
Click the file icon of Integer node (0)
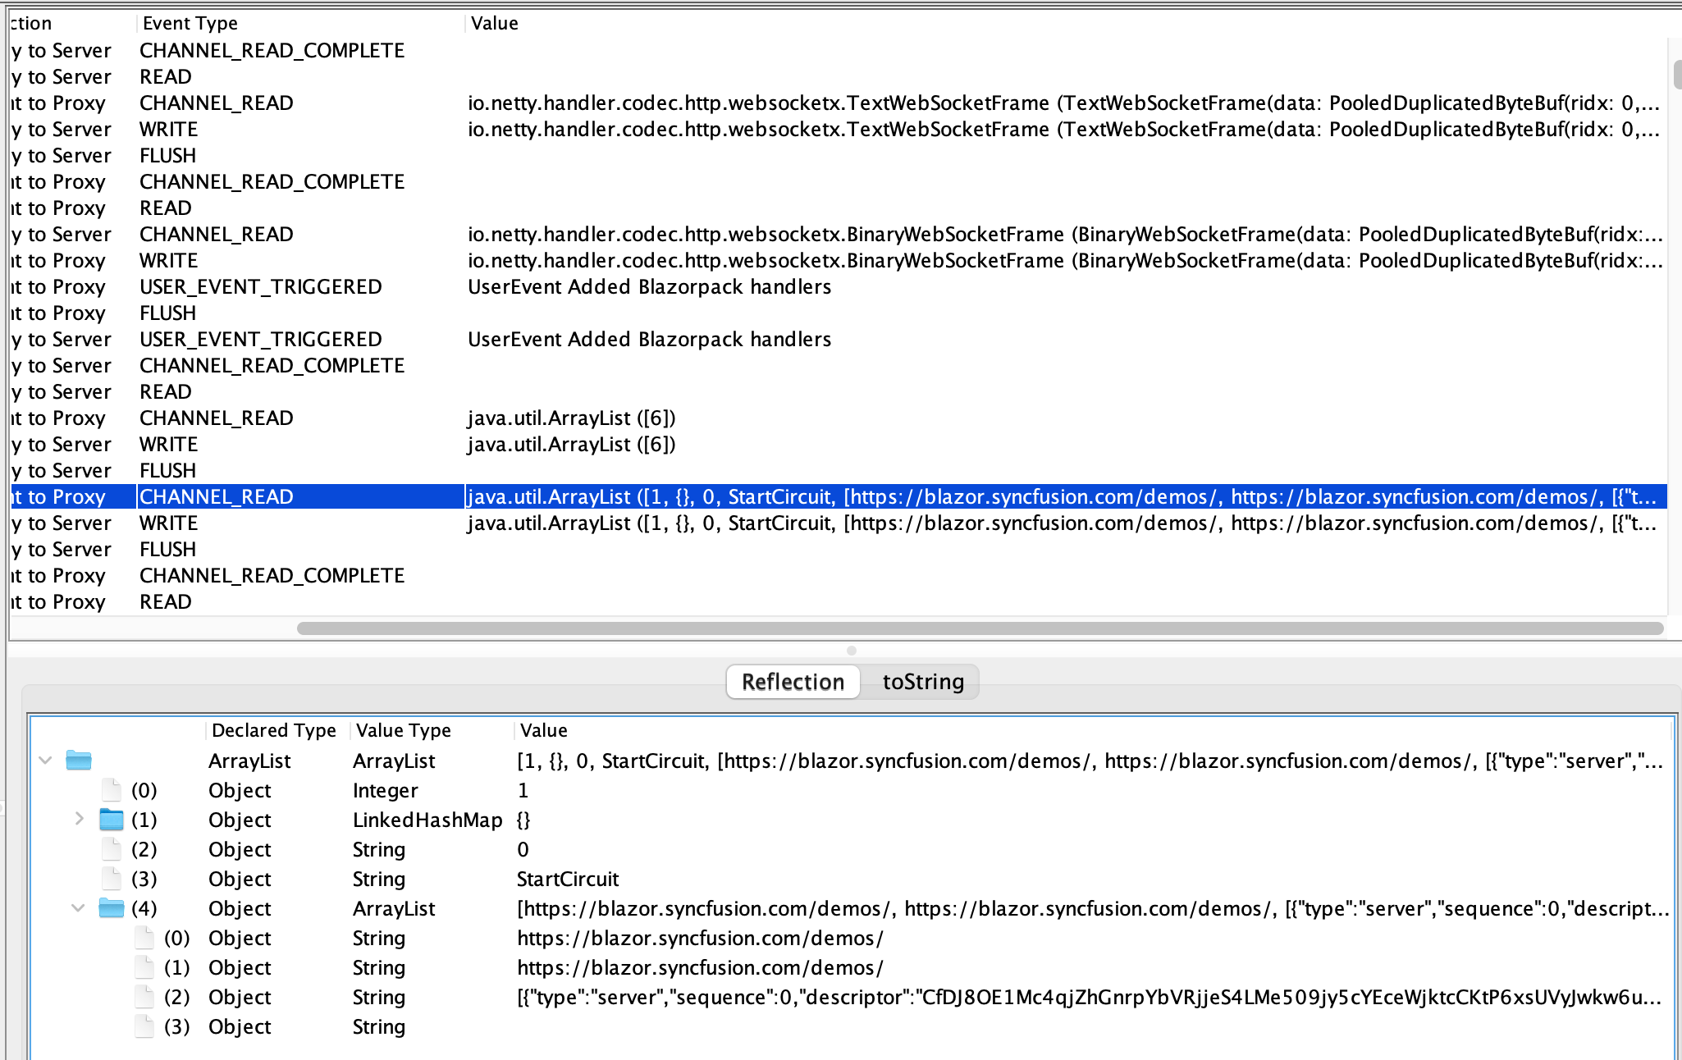click(x=111, y=790)
